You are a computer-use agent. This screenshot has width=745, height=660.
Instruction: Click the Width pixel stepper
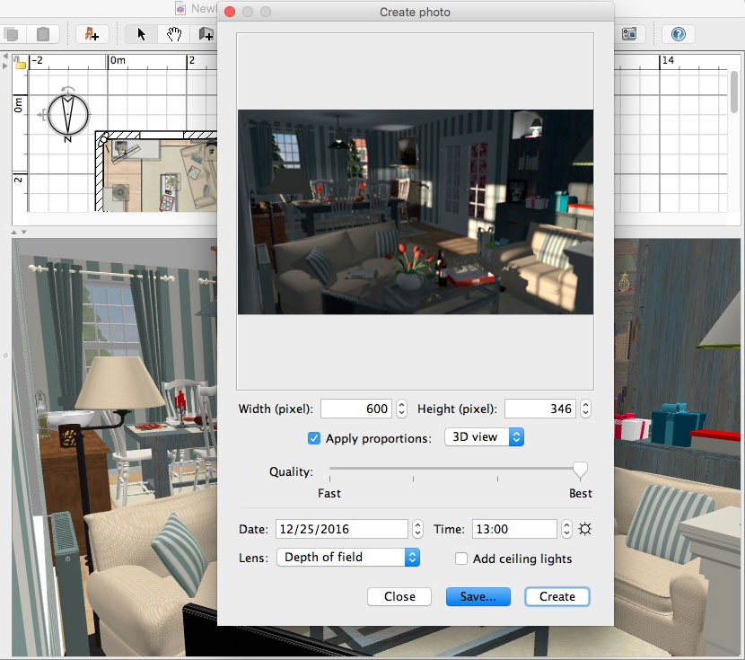(x=401, y=409)
